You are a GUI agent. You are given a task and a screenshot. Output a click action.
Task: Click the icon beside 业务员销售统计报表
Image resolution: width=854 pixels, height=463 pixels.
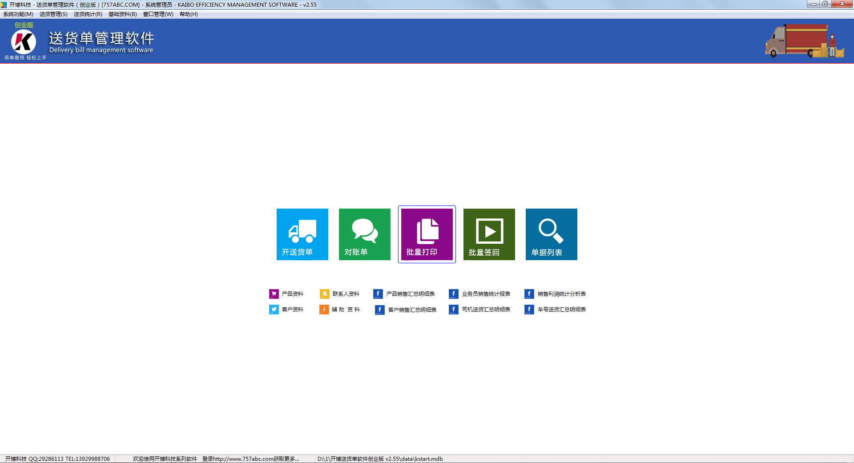tap(454, 294)
